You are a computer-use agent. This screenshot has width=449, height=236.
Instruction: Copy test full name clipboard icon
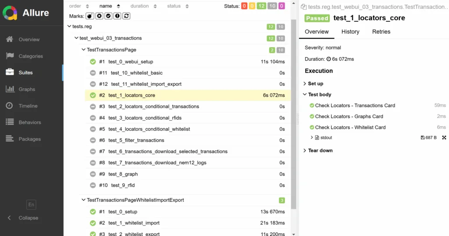303,7
